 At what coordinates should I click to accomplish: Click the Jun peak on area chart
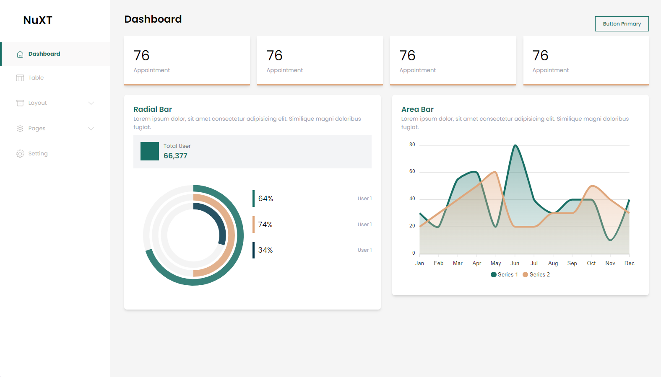515,146
